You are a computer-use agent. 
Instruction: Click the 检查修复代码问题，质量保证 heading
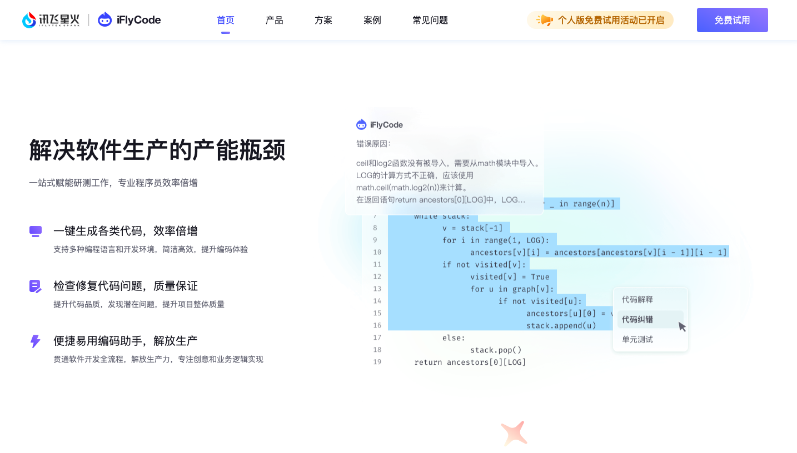(x=125, y=286)
